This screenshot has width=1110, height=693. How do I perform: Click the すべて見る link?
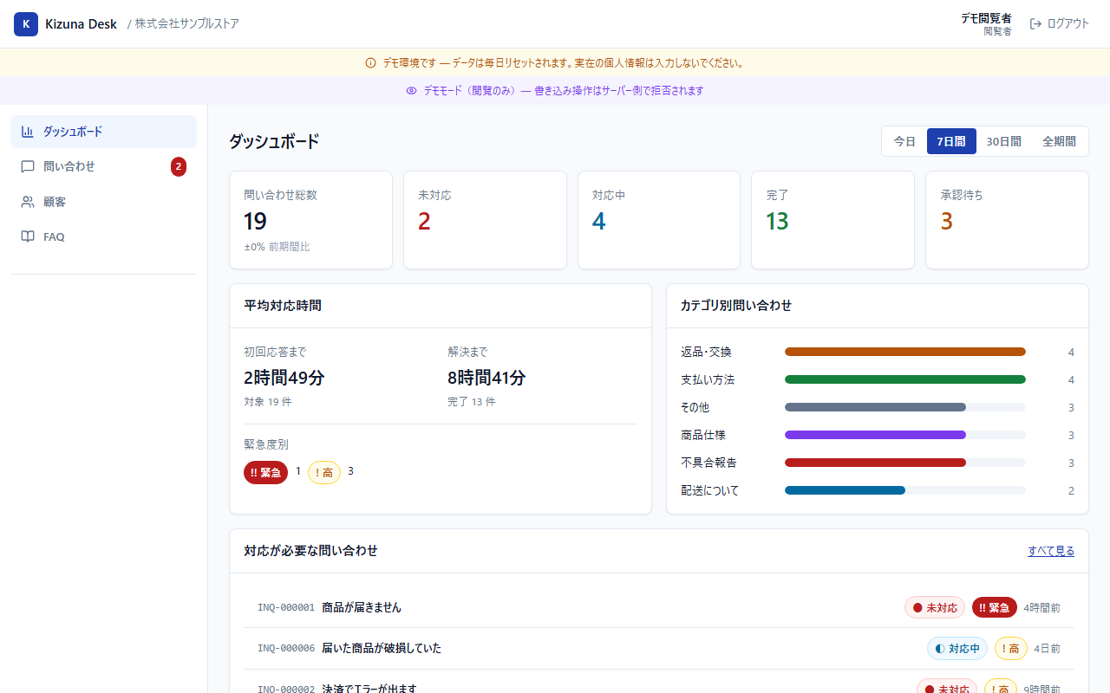coord(1051,551)
